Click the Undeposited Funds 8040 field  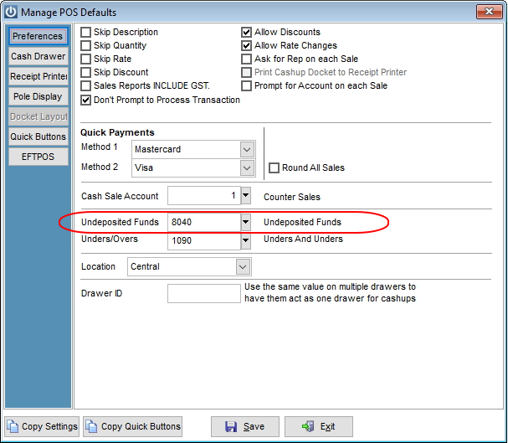pos(204,222)
